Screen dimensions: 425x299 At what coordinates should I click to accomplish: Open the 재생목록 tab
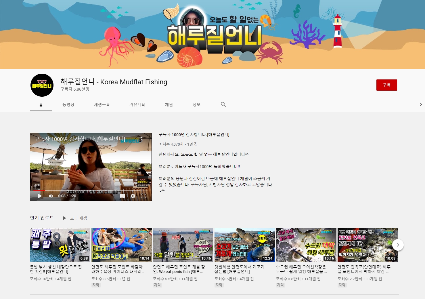tap(102, 104)
